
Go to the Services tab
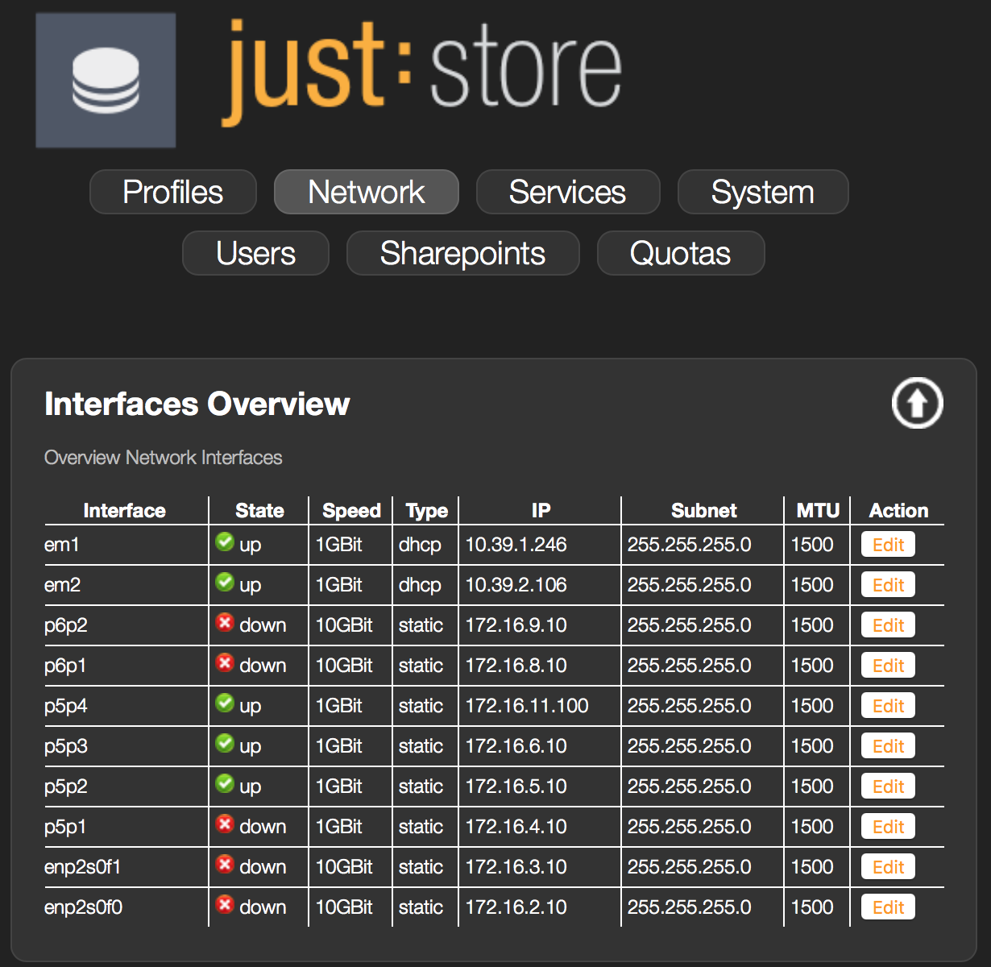click(x=568, y=192)
